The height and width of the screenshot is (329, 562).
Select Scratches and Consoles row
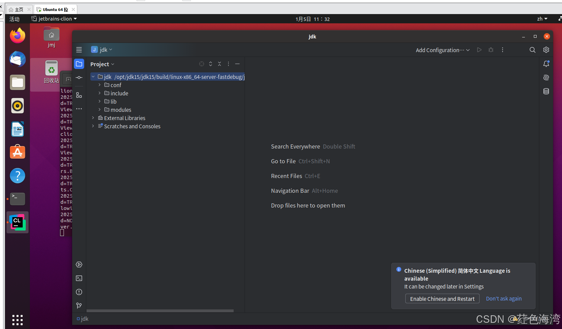pyautogui.click(x=166, y=126)
